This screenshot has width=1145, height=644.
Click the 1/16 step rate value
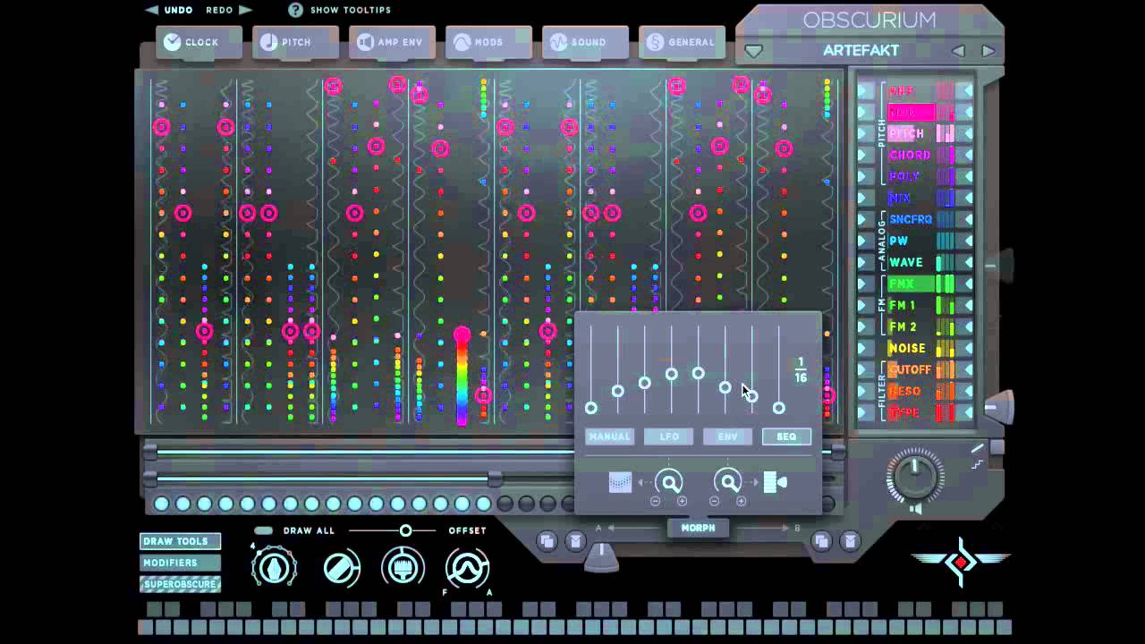click(801, 370)
